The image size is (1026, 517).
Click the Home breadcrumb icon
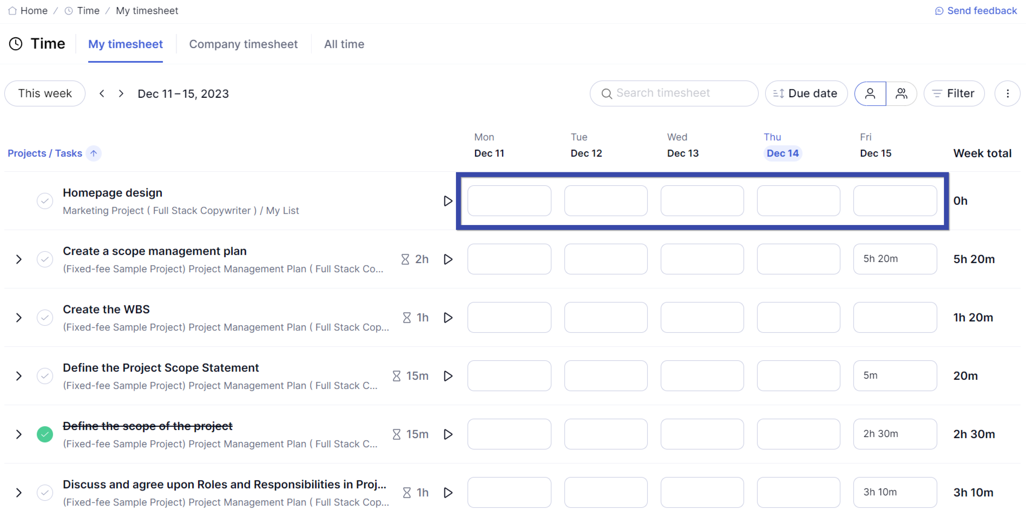point(12,11)
